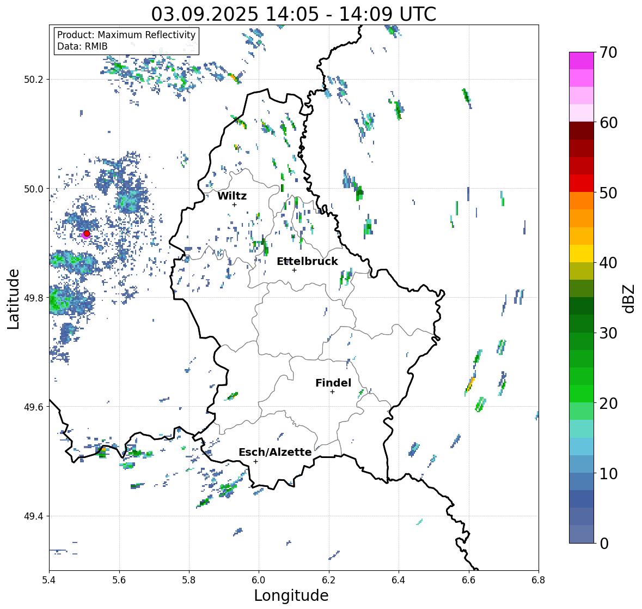Click the 6.8 longitude tick label

(x=539, y=580)
